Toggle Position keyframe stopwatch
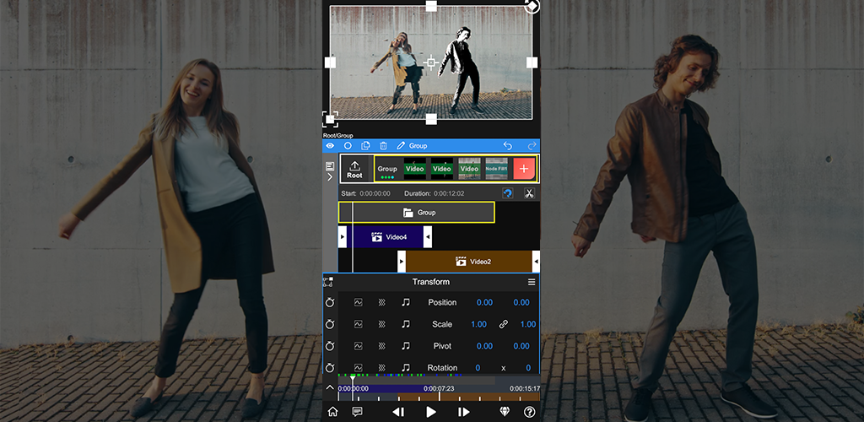 pos(331,302)
